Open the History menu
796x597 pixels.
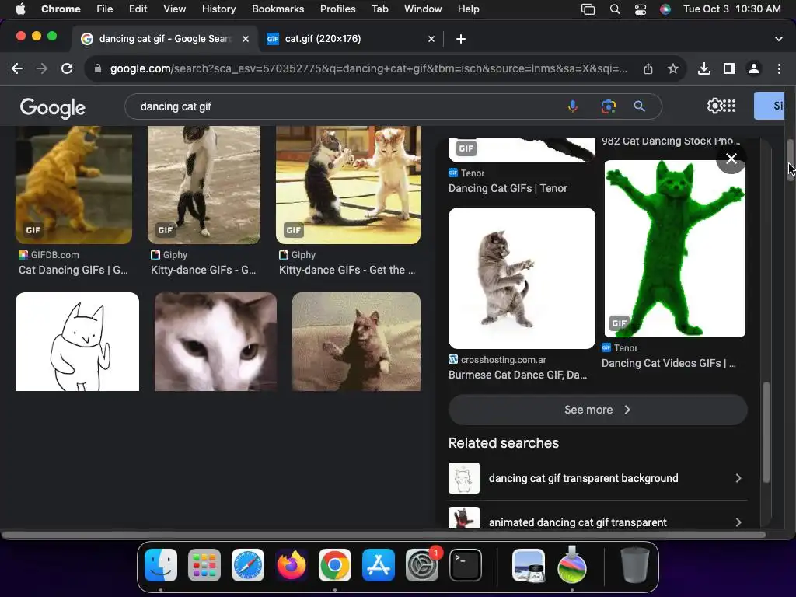218,9
